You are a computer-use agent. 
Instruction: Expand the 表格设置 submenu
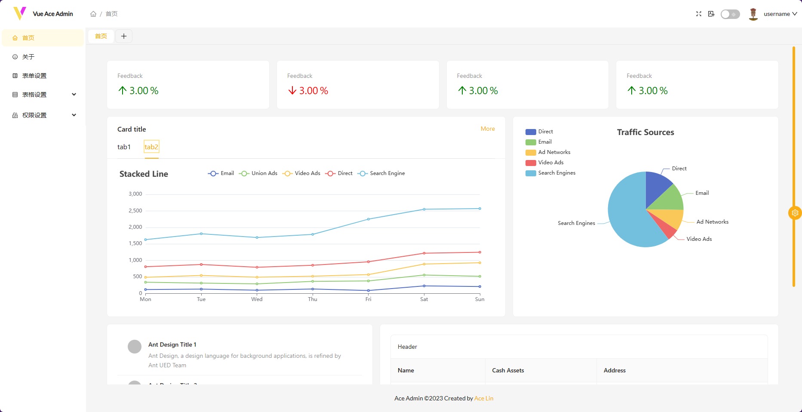tap(43, 95)
